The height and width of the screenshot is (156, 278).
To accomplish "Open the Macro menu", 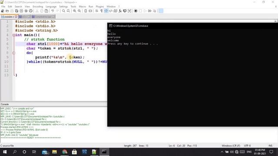I will pos(82,6).
